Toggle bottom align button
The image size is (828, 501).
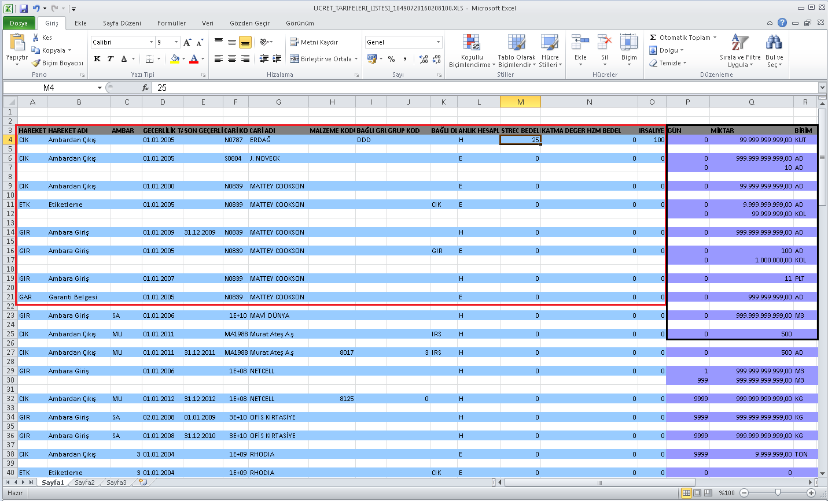click(x=245, y=42)
